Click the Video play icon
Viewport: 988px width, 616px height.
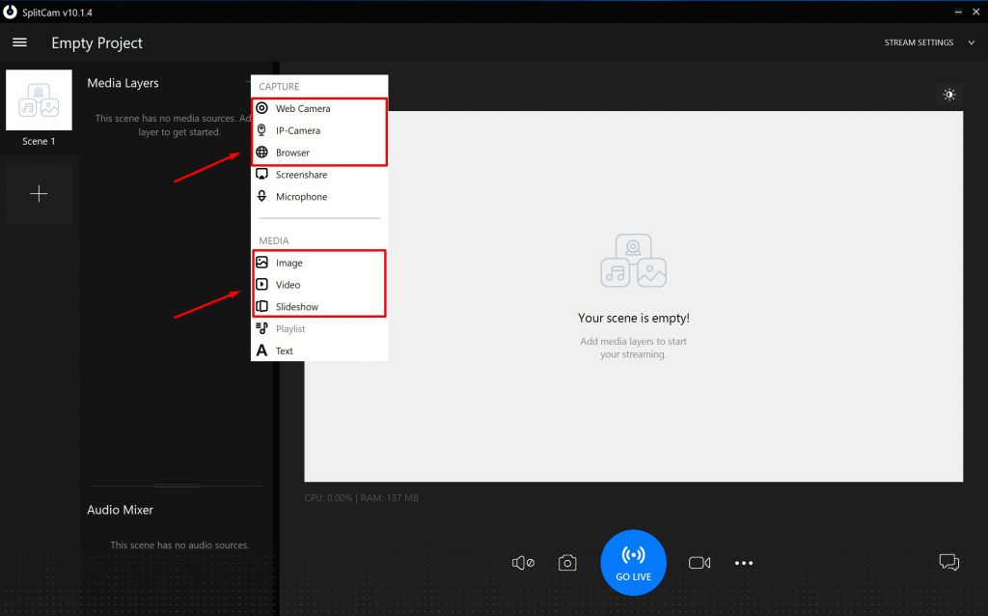pos(262,285)
